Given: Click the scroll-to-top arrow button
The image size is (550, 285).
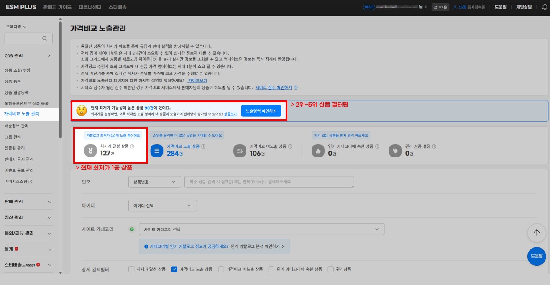Looking at the screenshot, I should click(x=537, y=233).
